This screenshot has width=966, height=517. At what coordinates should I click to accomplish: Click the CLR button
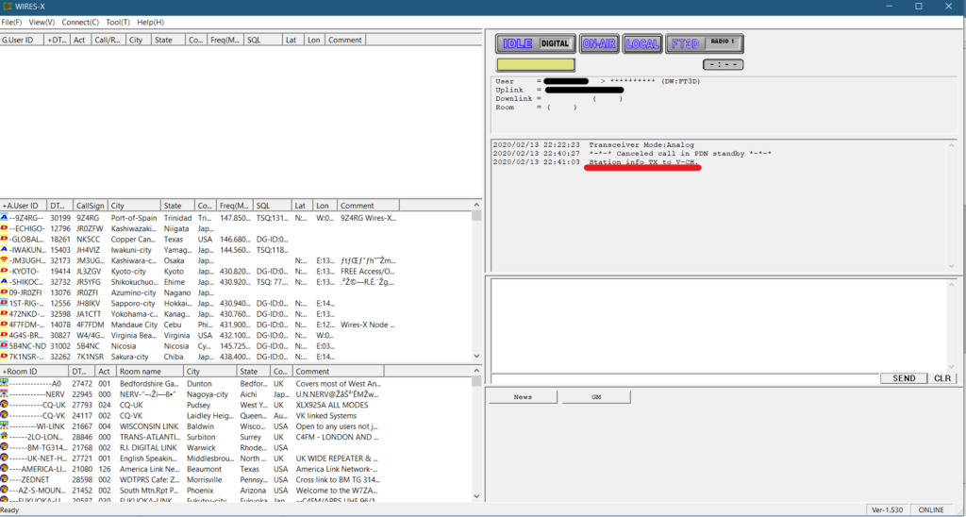coord(942,378)
